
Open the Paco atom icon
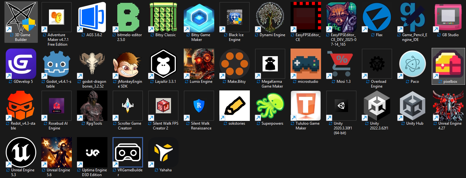(413, 64)
